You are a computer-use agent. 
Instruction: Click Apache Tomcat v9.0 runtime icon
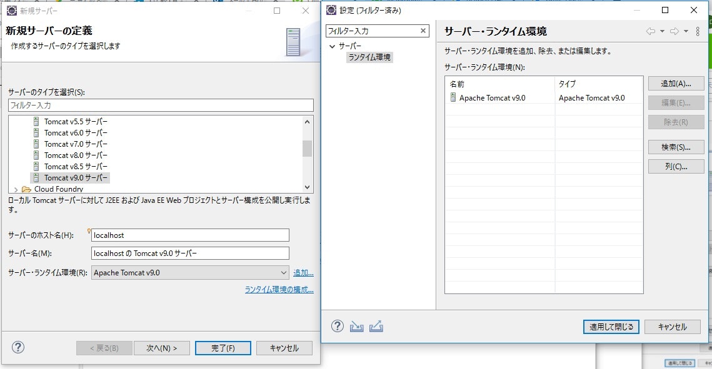coord(453,97)
